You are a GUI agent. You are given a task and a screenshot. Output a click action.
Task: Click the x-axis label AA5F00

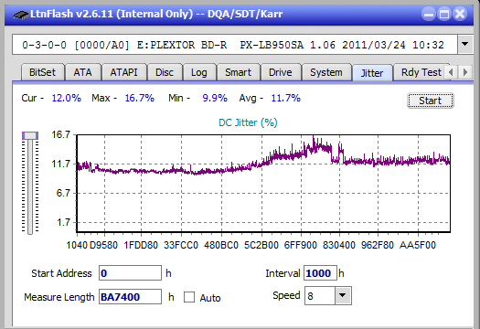(x=417, y=245)
